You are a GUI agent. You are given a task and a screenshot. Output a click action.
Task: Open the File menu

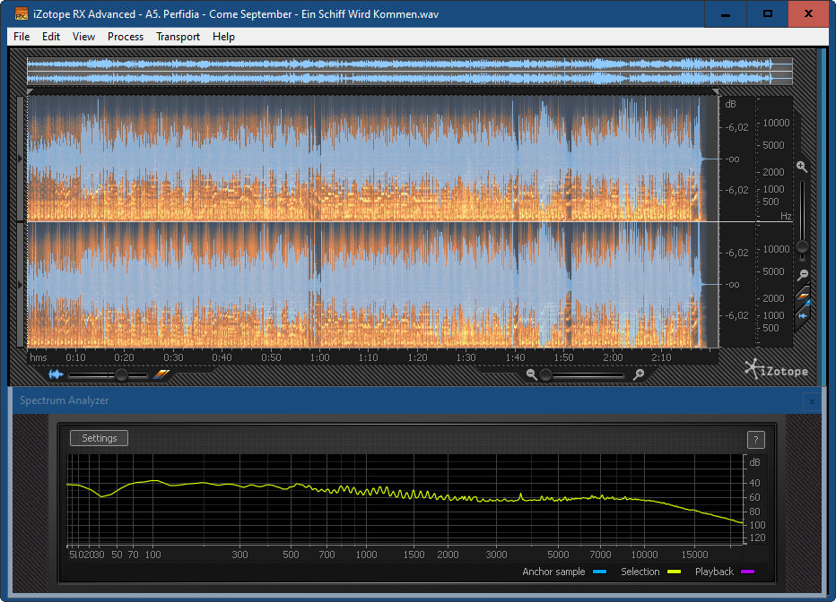(x=22, y=37)
